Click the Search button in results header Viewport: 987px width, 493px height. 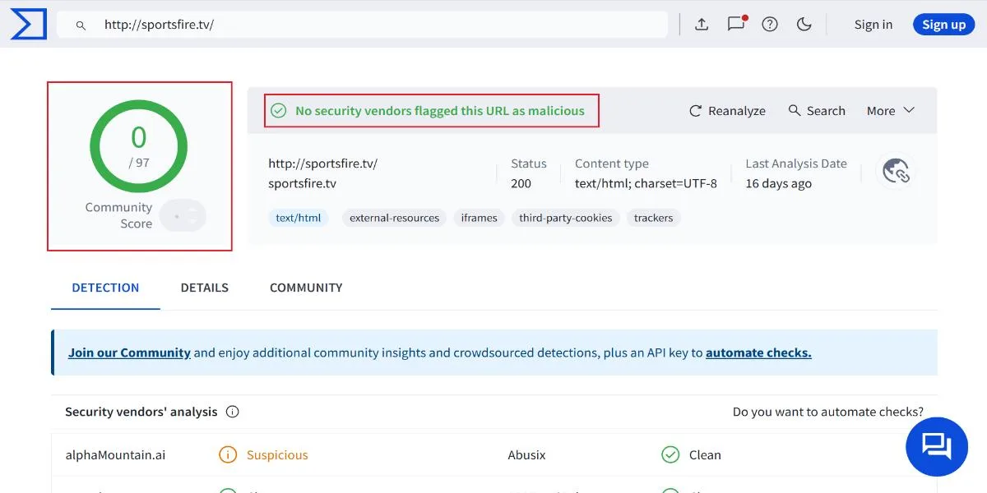(x=817, y=111)
